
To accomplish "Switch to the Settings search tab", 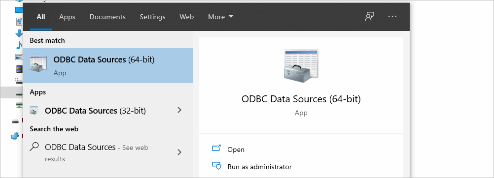I will point(152,17).
